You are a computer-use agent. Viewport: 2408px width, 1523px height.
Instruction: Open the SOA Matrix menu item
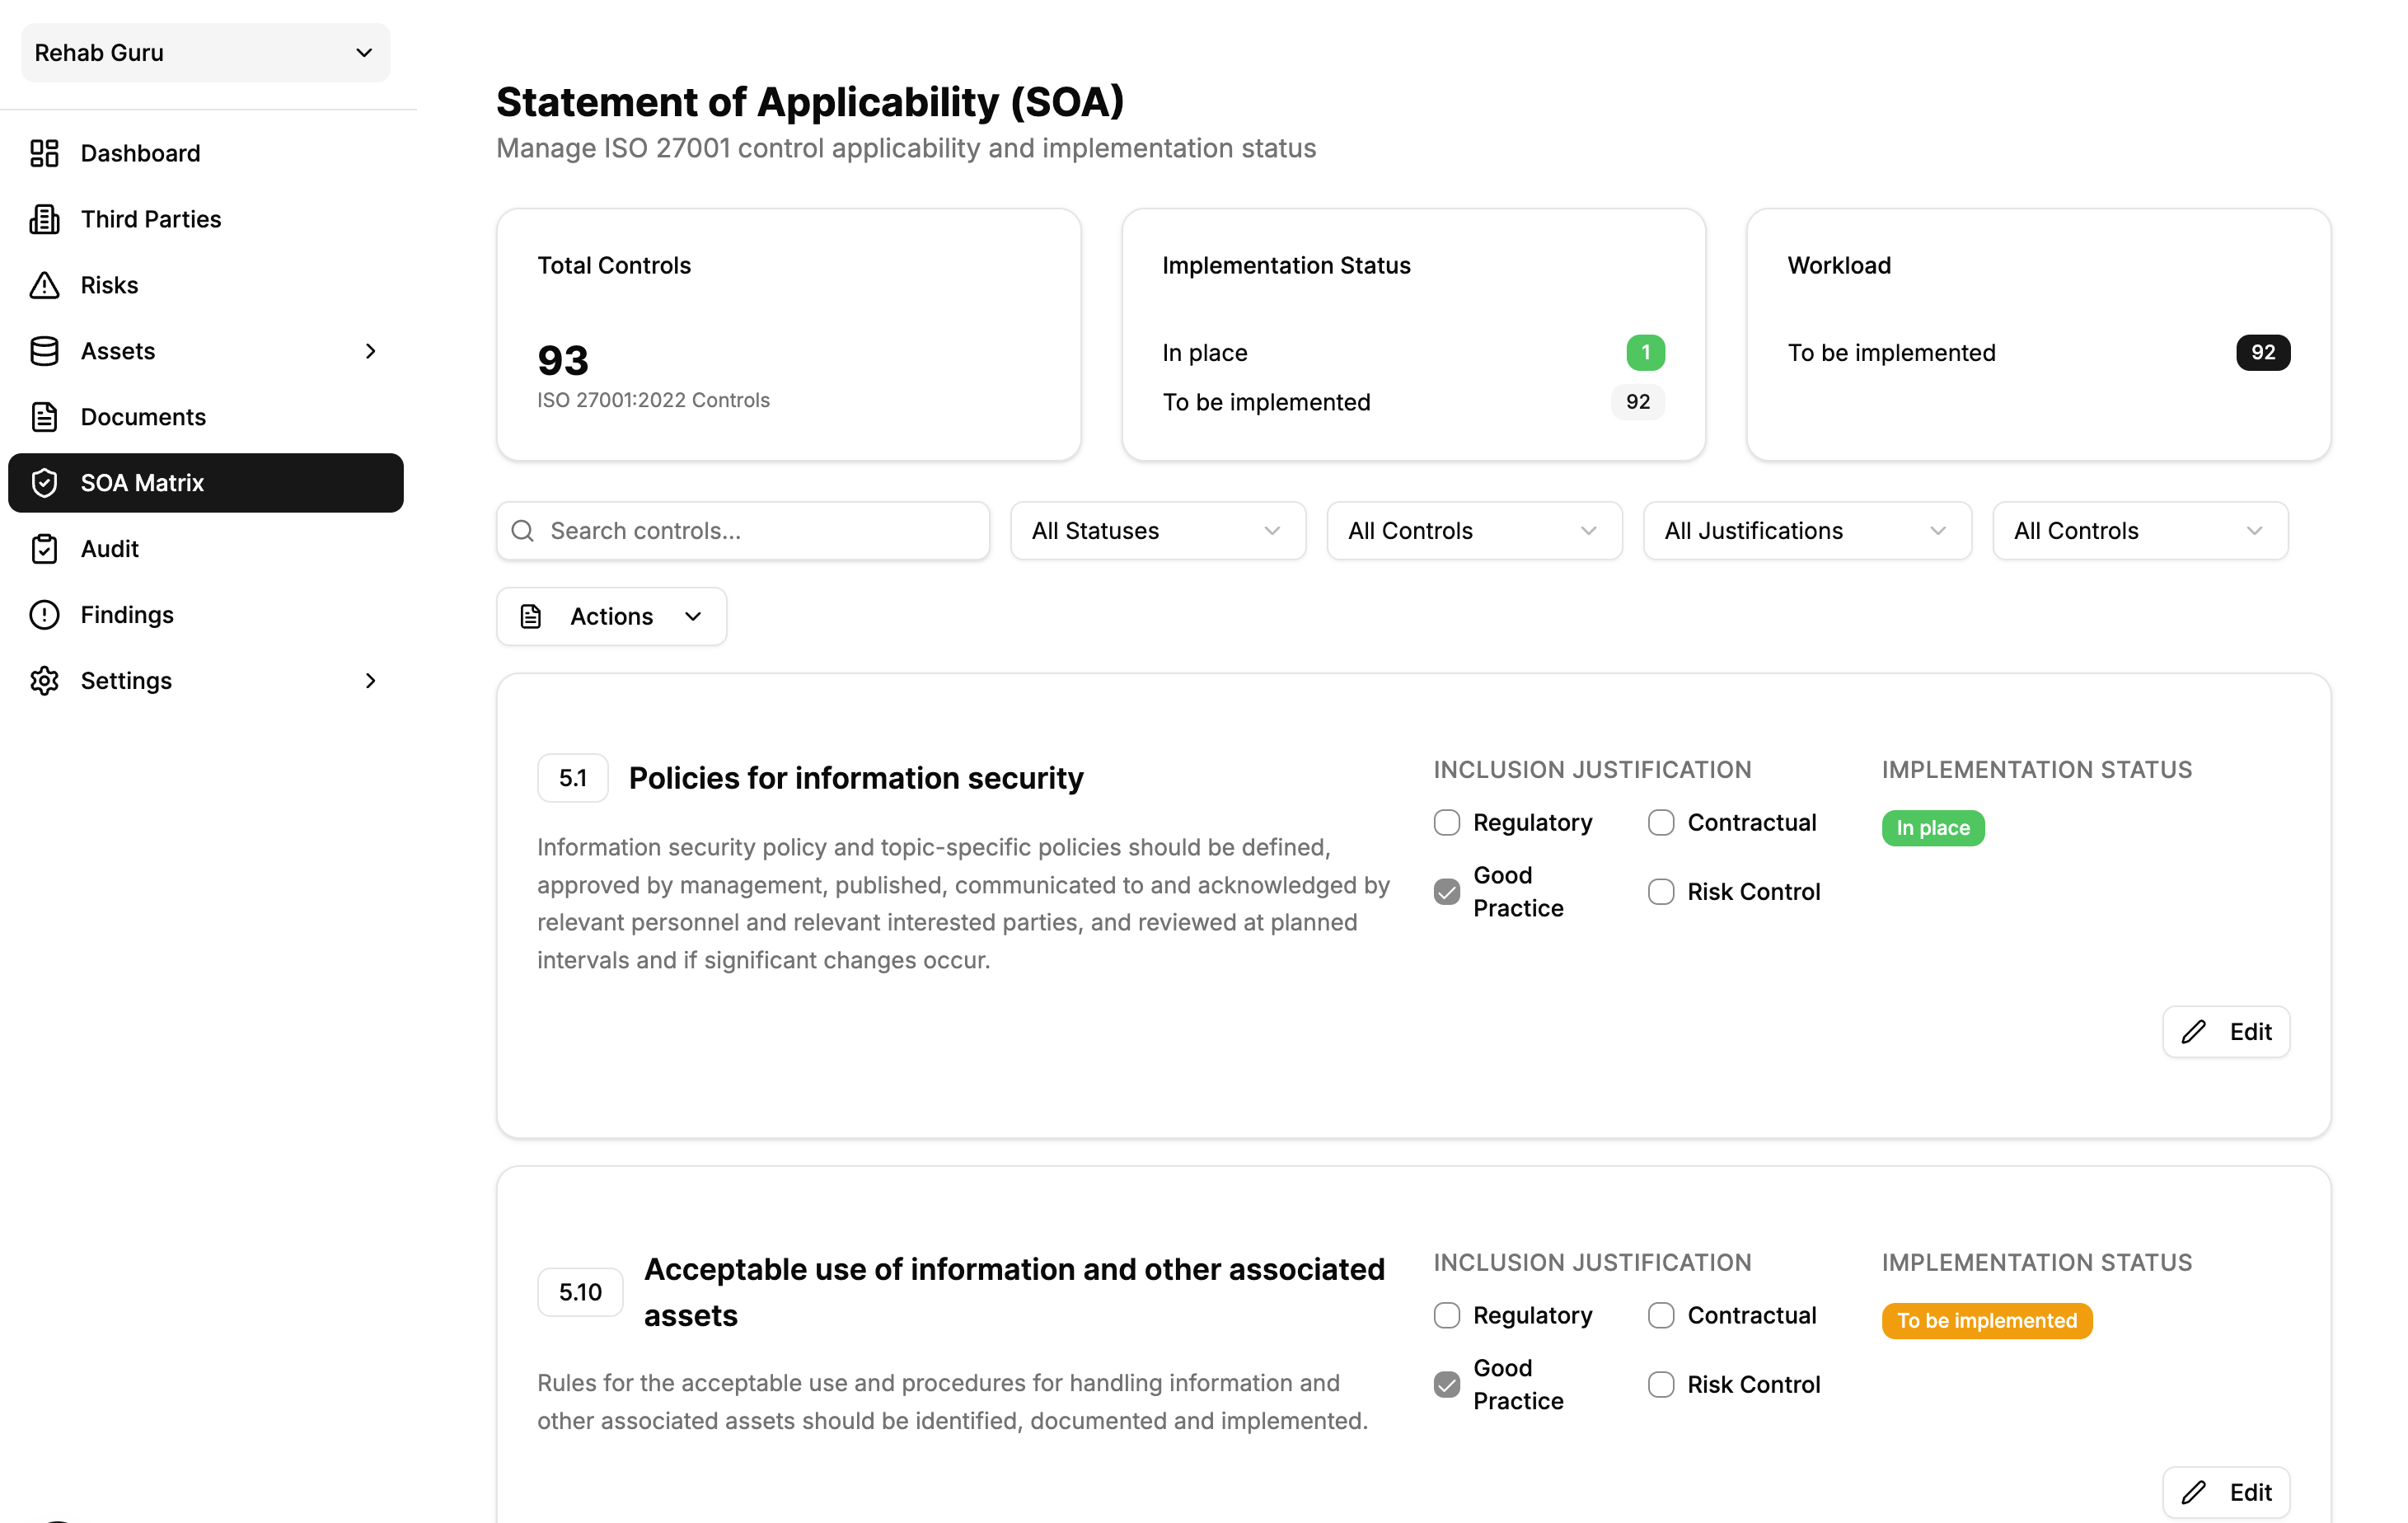(x=205, y=483)
